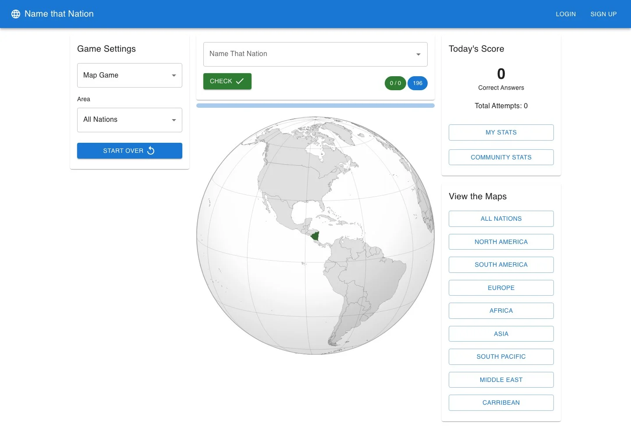Viewport: 631px width, 438px height.
Task: Click the blue 196 remaining badge
Action: pos(418,83)
